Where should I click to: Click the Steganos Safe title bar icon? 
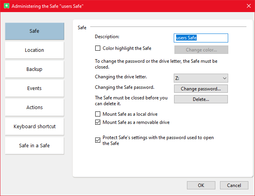tap(5, 6)
